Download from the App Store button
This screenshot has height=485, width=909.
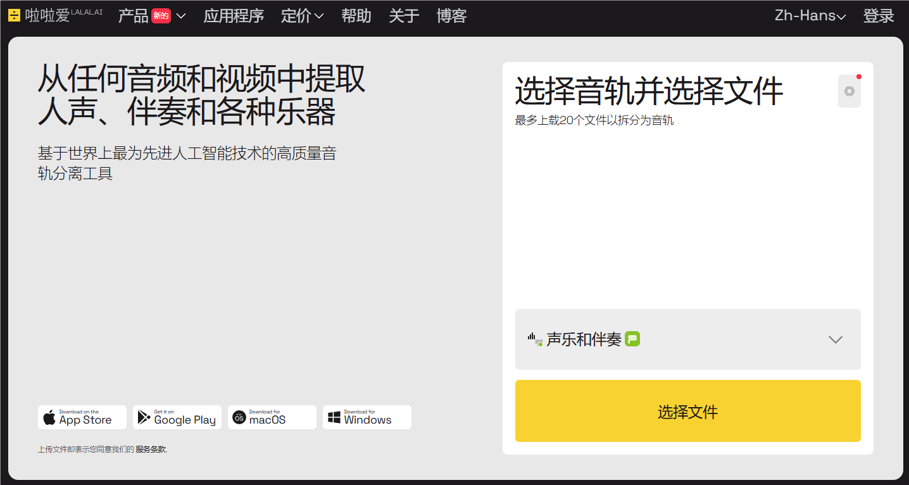click(82, 417)
